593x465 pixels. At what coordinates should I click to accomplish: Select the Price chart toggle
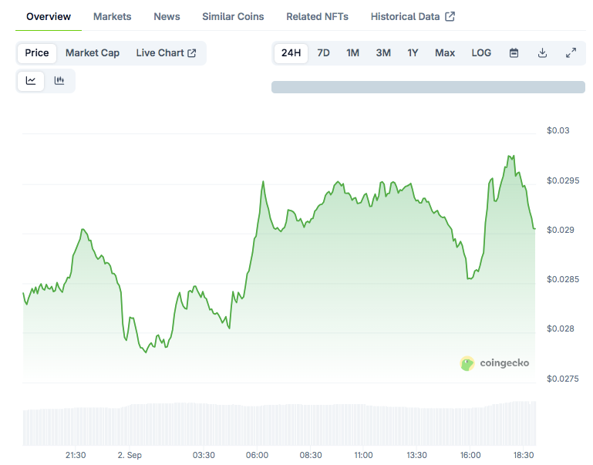[x=37, y=53]
